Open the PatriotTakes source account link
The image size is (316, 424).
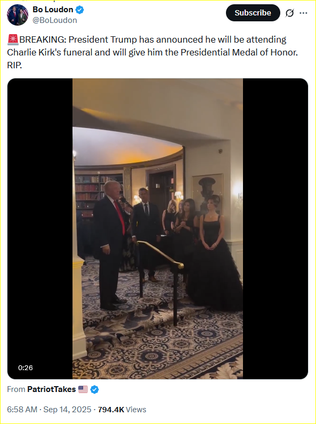52,389
